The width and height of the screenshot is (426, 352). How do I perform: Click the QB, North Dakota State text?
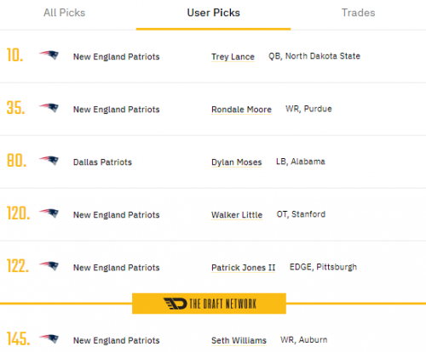[314, 56]
